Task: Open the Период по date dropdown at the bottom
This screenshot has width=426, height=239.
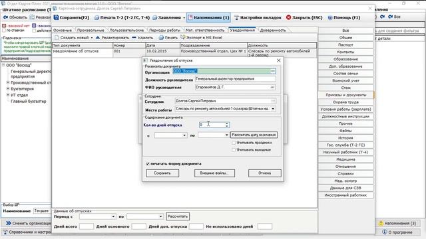Action: coord(160,216)
